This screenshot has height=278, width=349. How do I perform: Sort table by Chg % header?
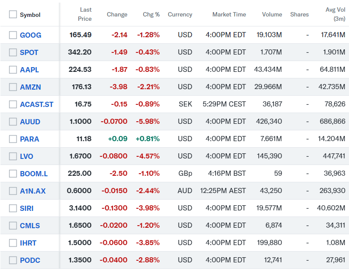pos(151,15)
